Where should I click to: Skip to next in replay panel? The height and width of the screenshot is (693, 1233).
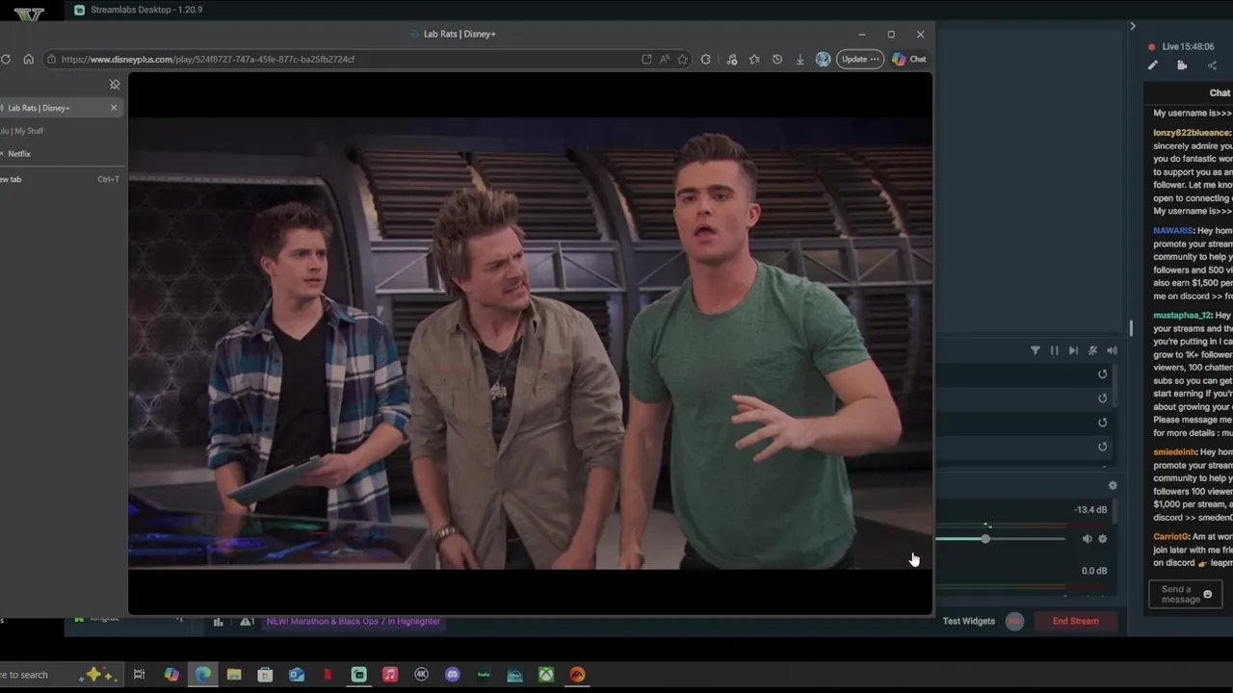coord(1073,350)
